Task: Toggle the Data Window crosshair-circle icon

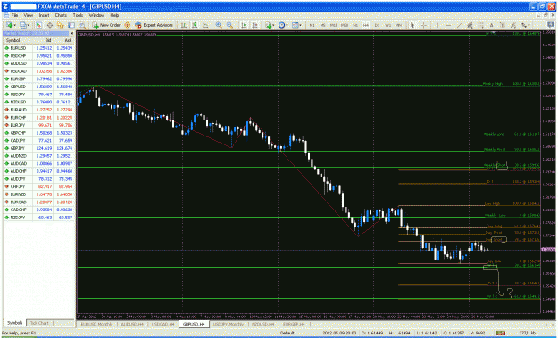Action: click(x=50, y=25)
